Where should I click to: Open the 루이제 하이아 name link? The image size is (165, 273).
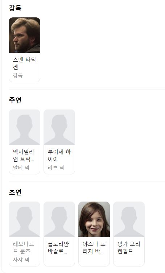(59, 156)
